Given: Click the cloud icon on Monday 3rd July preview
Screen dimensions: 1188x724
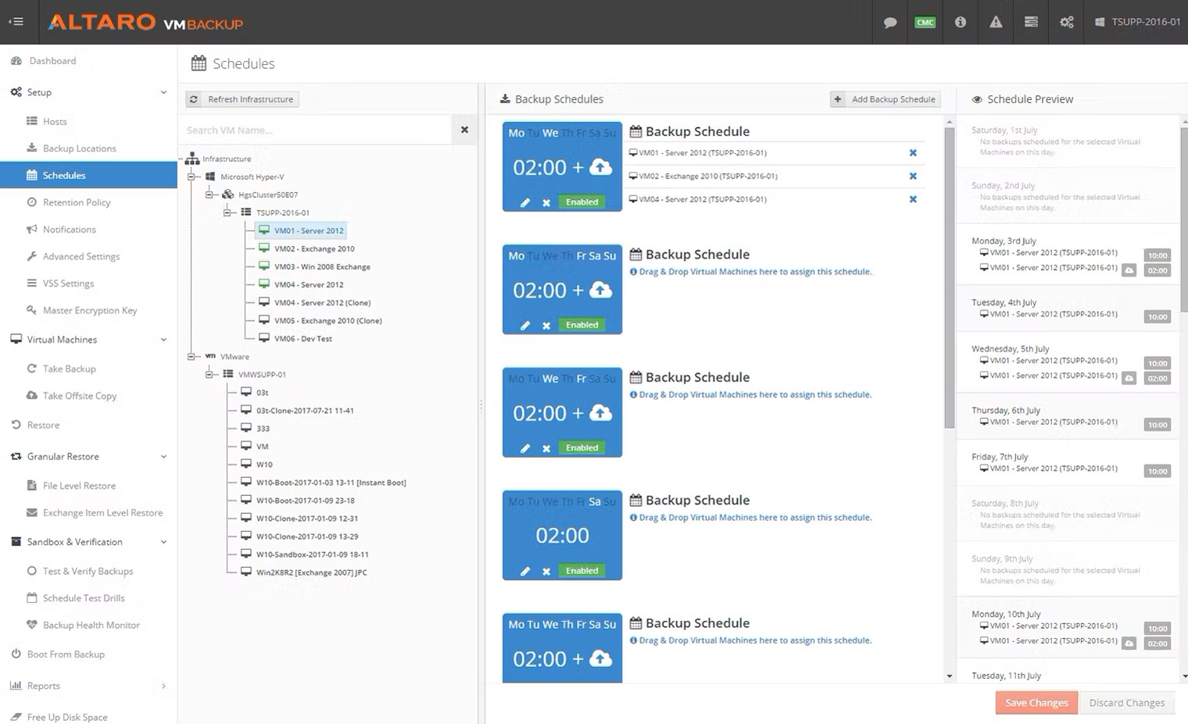Looking at the screenshot, I should pos(1129,270).
